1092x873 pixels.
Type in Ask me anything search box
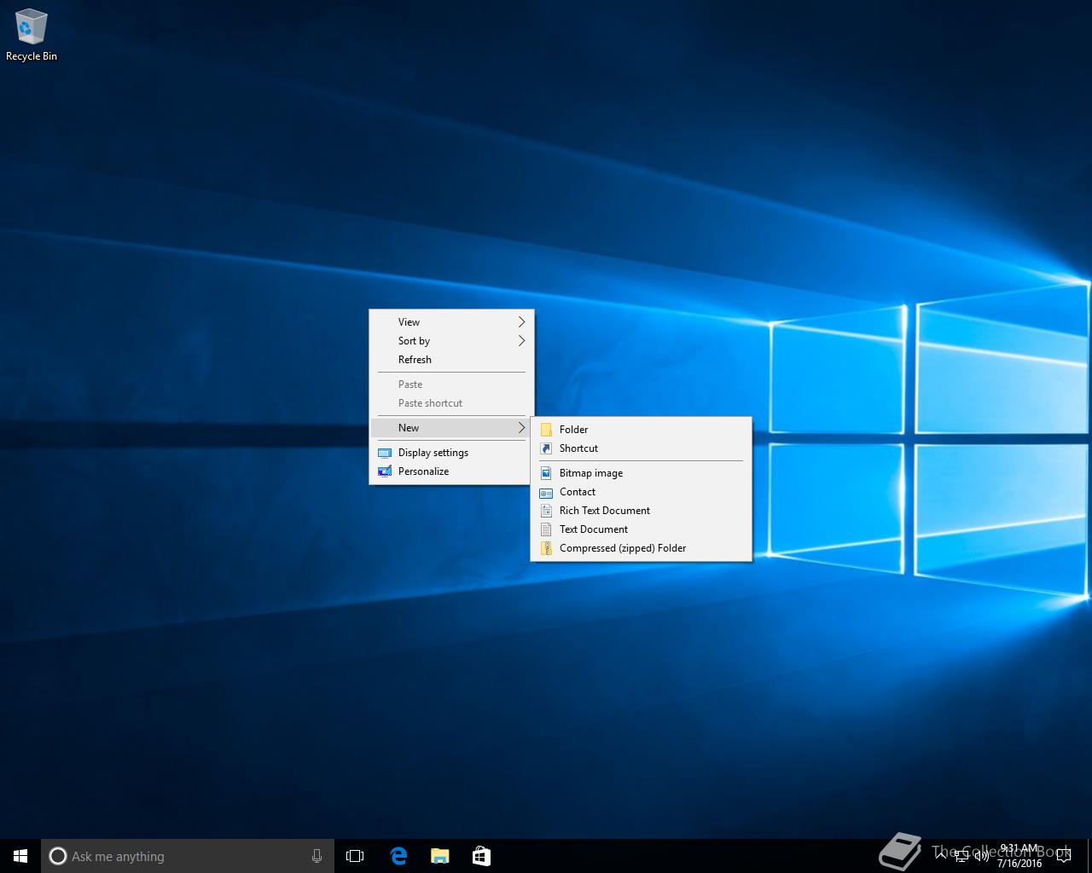(187, 856)
